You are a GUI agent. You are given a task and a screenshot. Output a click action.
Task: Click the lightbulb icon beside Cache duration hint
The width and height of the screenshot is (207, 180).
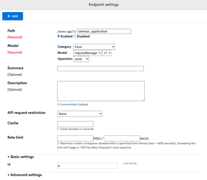pyautogui.click(x=58, y=129)
